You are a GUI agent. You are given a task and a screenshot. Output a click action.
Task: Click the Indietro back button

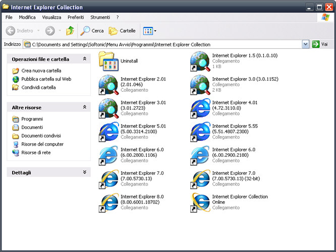click(19, 31)
